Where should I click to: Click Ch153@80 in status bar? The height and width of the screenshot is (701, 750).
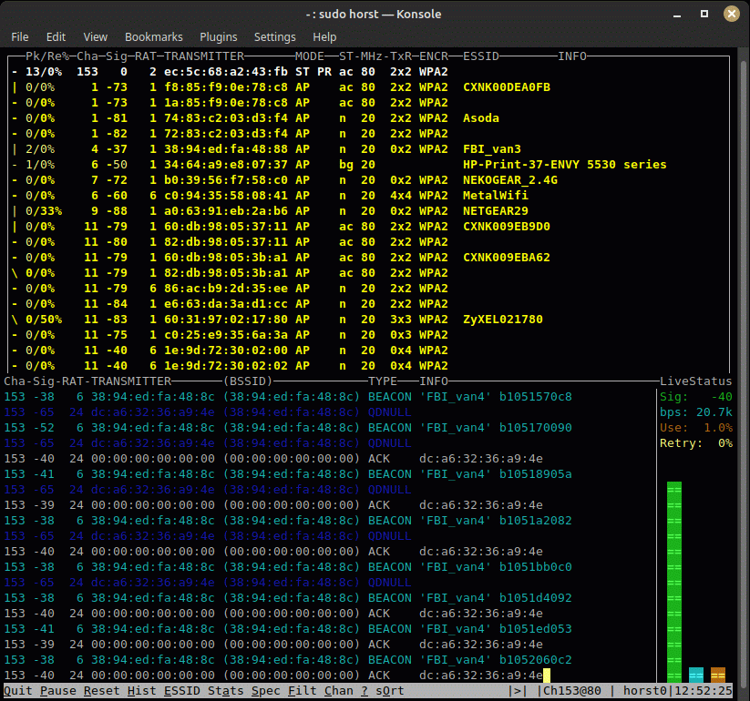point(572,690)
